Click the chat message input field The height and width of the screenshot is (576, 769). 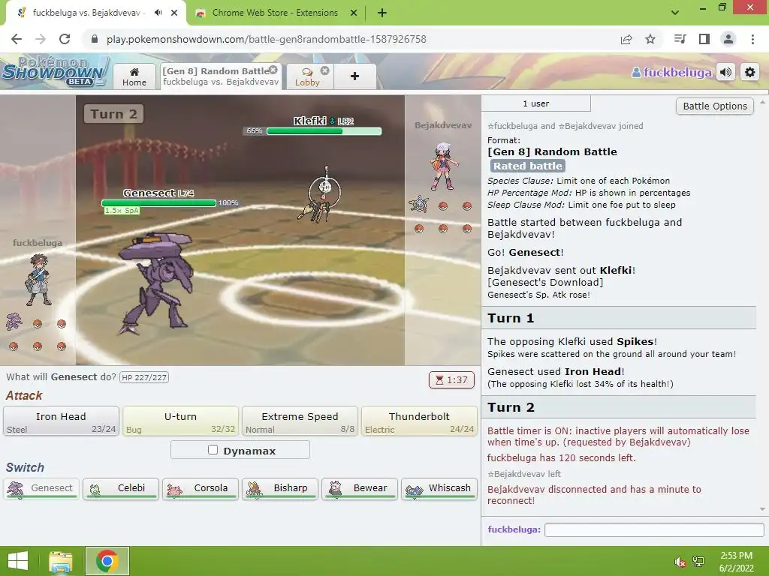pyautogui.click(x=654, y=529)
